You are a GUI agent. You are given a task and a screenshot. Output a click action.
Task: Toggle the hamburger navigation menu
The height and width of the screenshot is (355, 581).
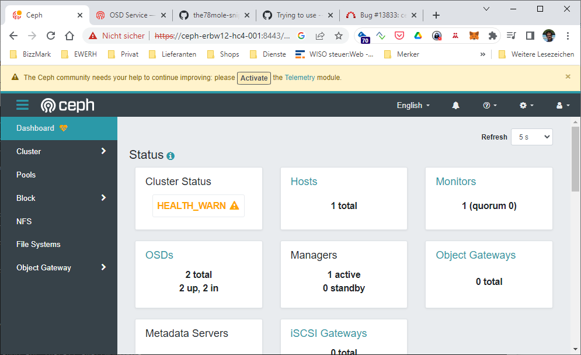22,105
